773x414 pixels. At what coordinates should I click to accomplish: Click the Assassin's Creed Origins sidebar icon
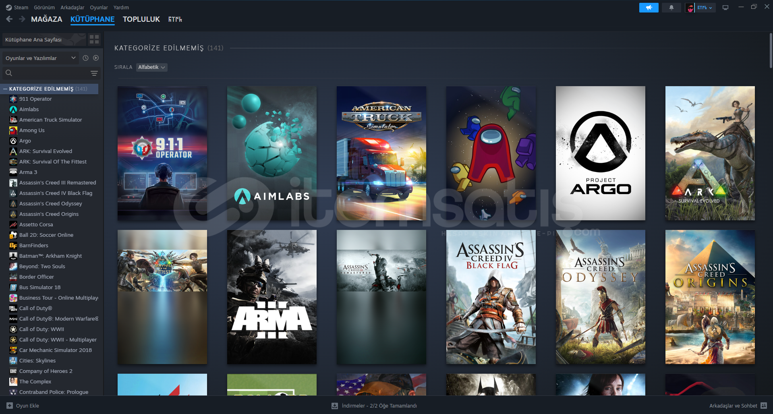click(x=13, y=214)
